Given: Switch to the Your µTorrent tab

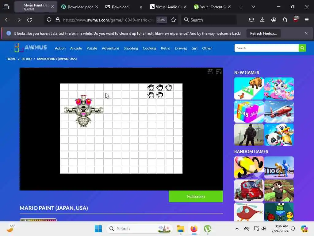Looking at the screenshot, I should click(212, 7).
